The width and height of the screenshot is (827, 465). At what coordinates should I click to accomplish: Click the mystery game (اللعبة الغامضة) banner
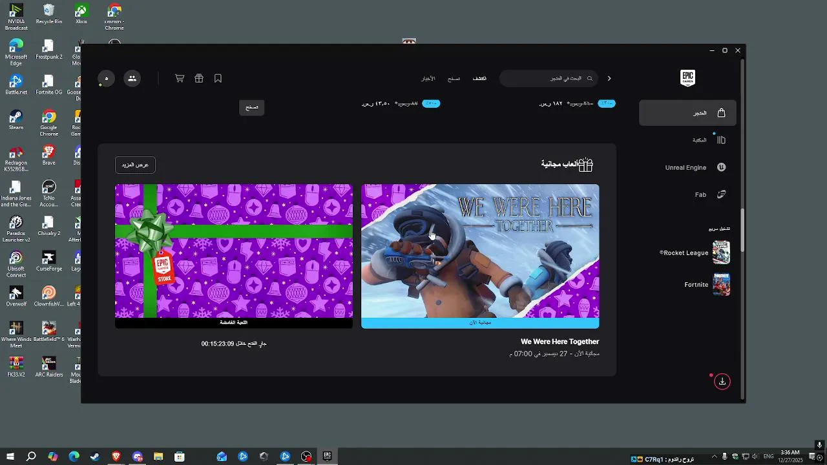[234, 323]
